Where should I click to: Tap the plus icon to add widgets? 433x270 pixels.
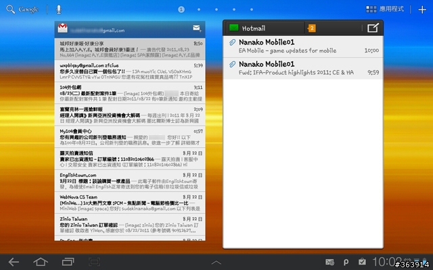coord(422,9)
